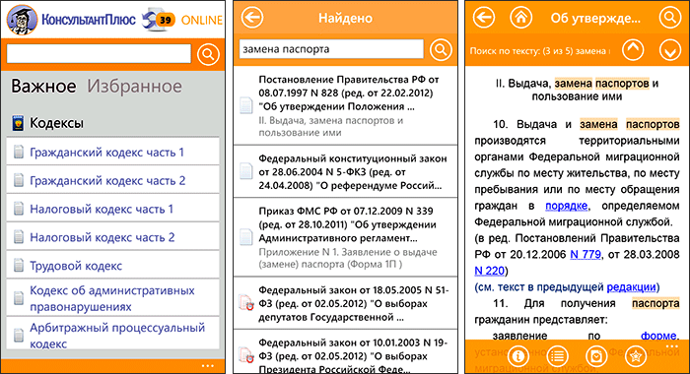The height and width of the screenshot is (374, 690).
Task: Tap the search icon on the Найдено screen
Action: [441, 49]
